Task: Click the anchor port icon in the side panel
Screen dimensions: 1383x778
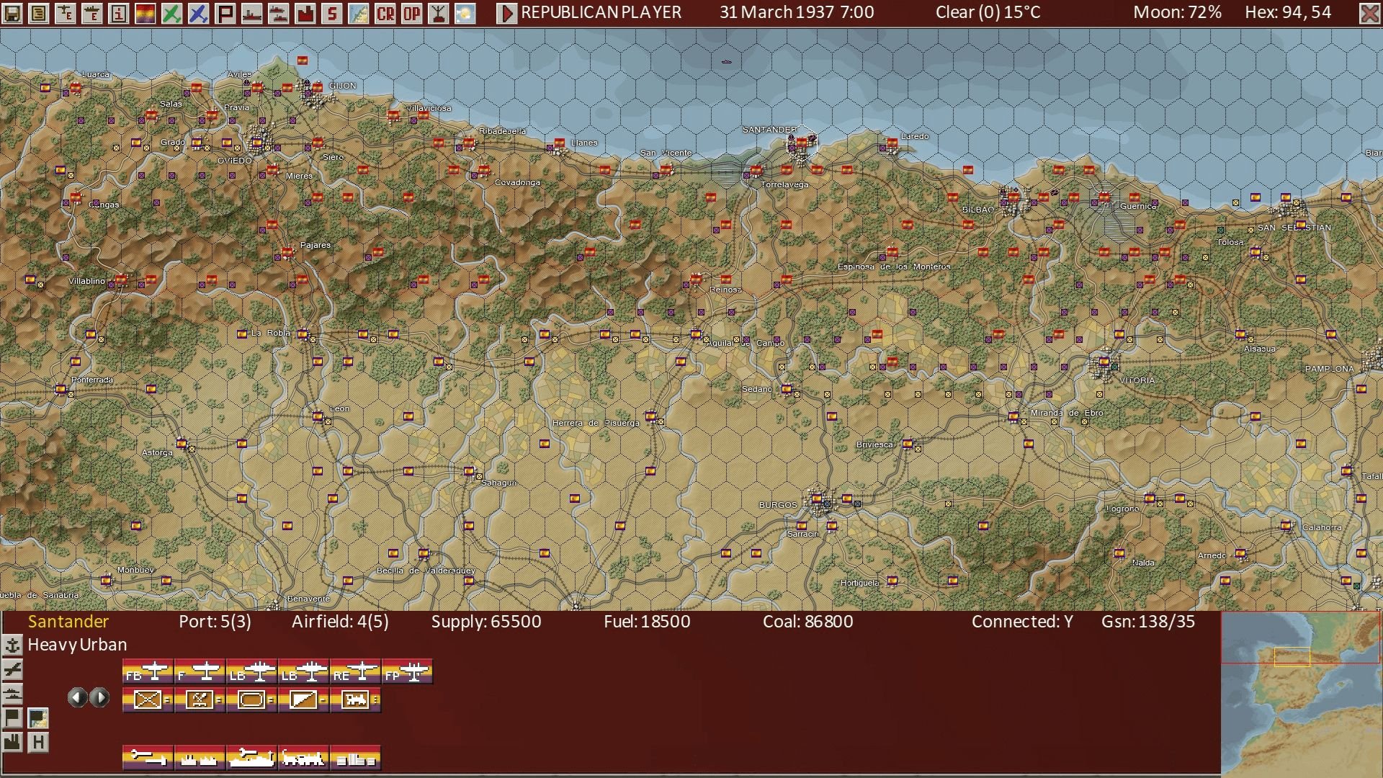Action: (x=13, y=645)
